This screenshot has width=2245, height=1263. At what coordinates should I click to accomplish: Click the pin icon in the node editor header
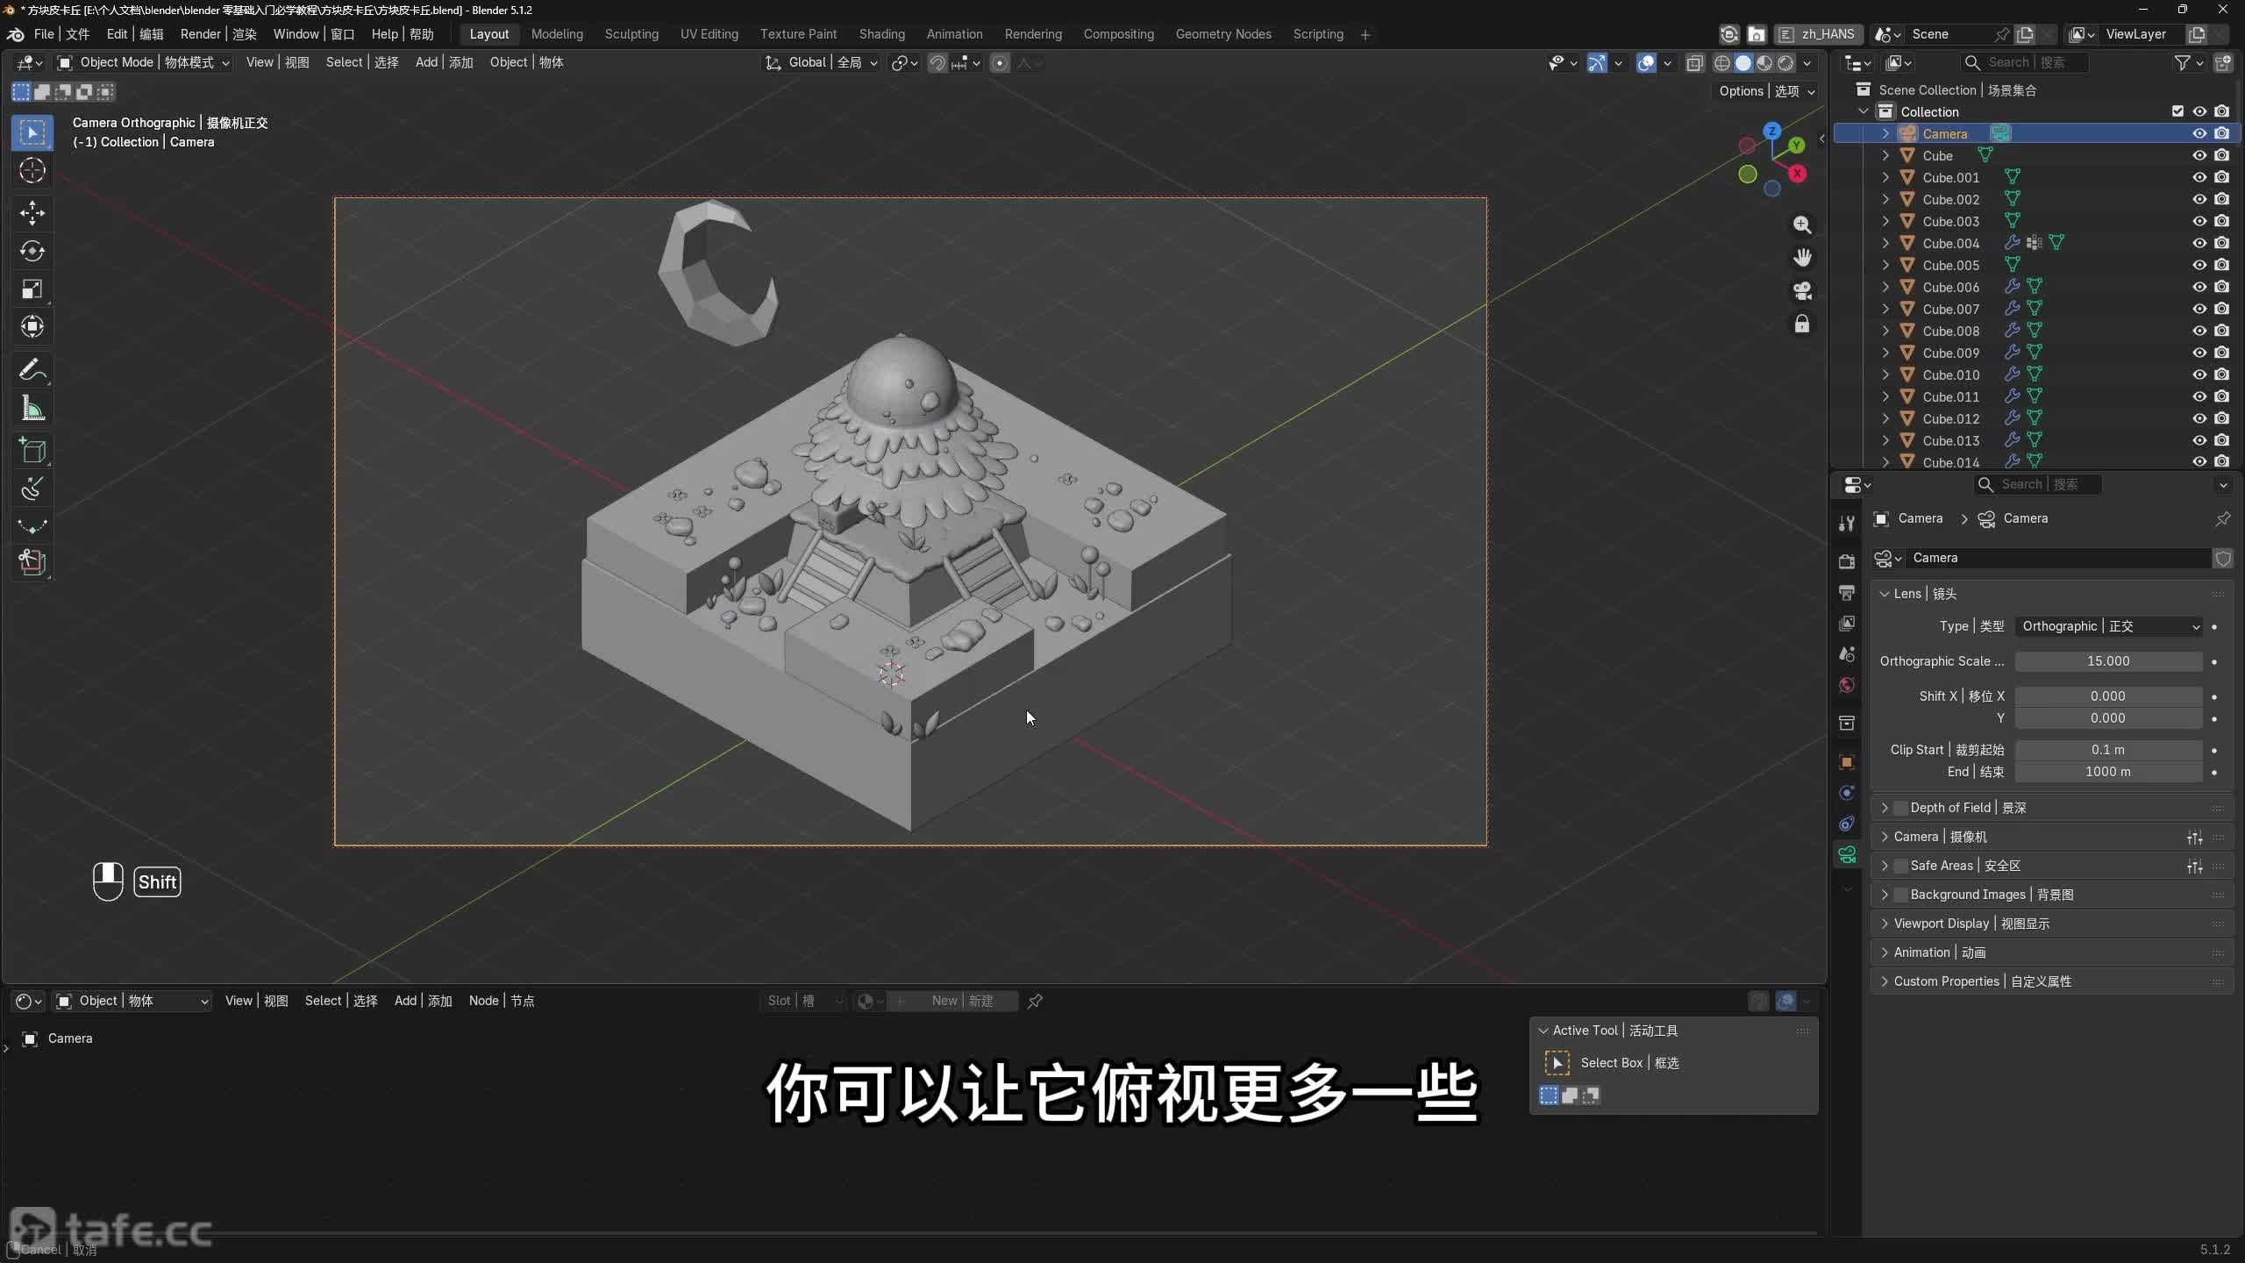1035,1001
